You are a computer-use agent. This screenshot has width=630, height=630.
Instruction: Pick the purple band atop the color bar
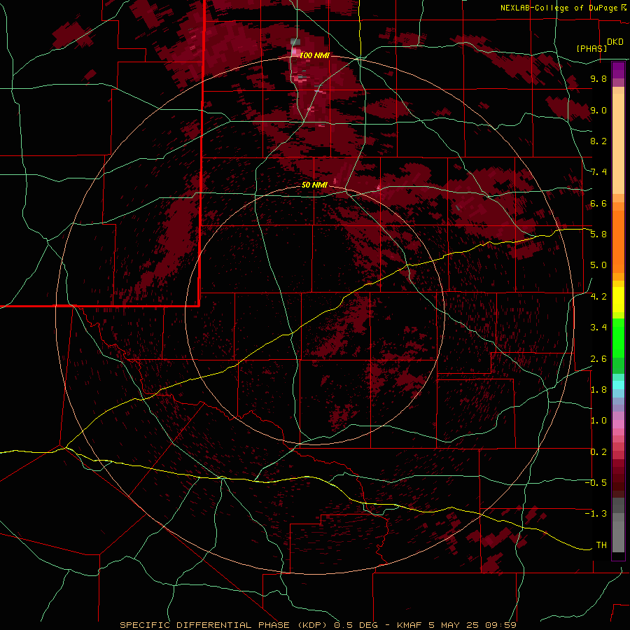tap(618, 69)
